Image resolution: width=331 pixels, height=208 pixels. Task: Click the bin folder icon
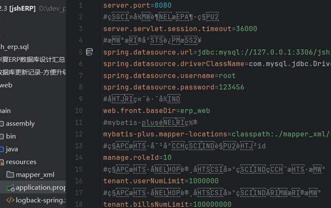[1, 136]
